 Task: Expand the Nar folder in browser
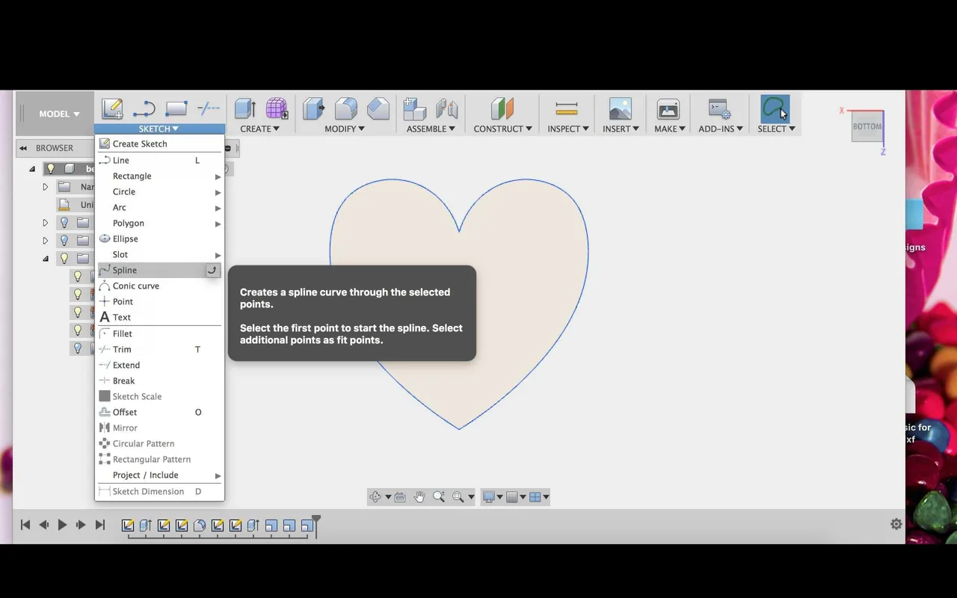45,187
